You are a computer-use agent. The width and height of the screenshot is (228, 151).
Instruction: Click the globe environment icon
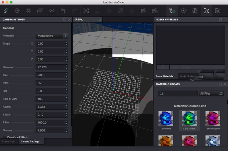[x=195, y=11]
